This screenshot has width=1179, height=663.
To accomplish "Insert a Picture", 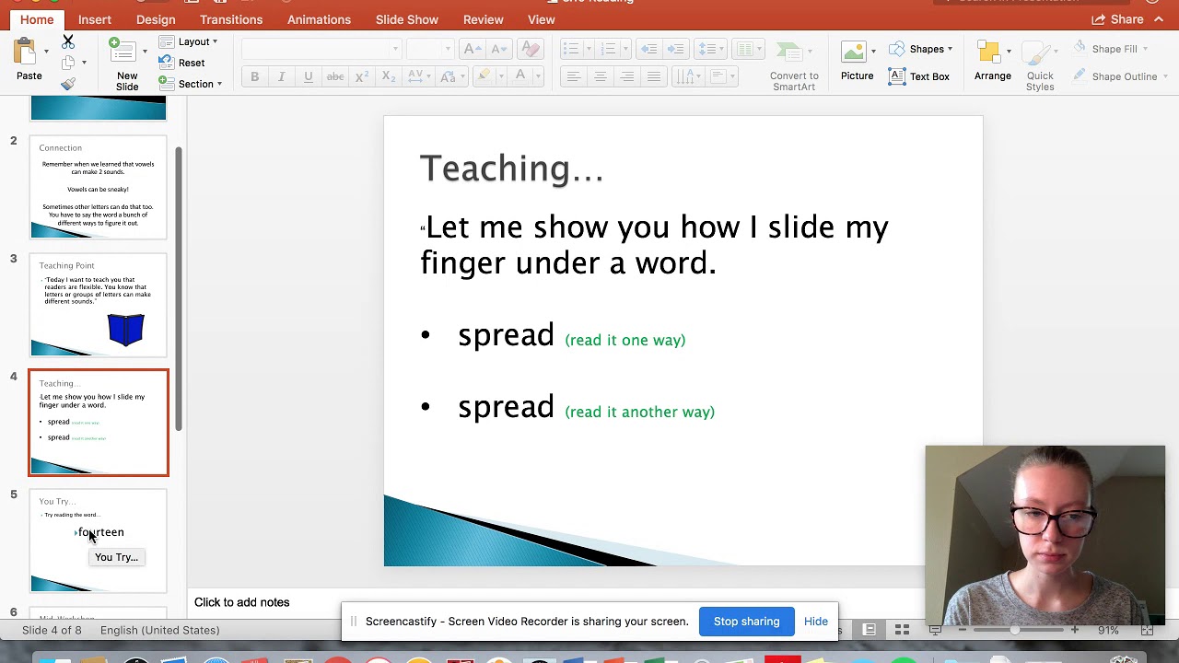I will click(857, 61).
